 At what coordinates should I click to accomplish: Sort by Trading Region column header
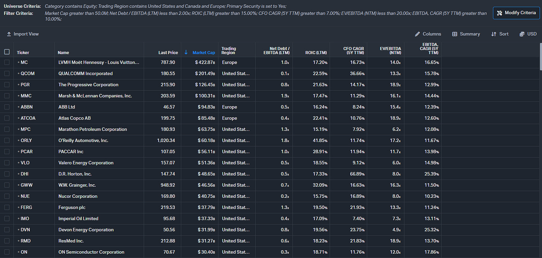coord(229,50)
